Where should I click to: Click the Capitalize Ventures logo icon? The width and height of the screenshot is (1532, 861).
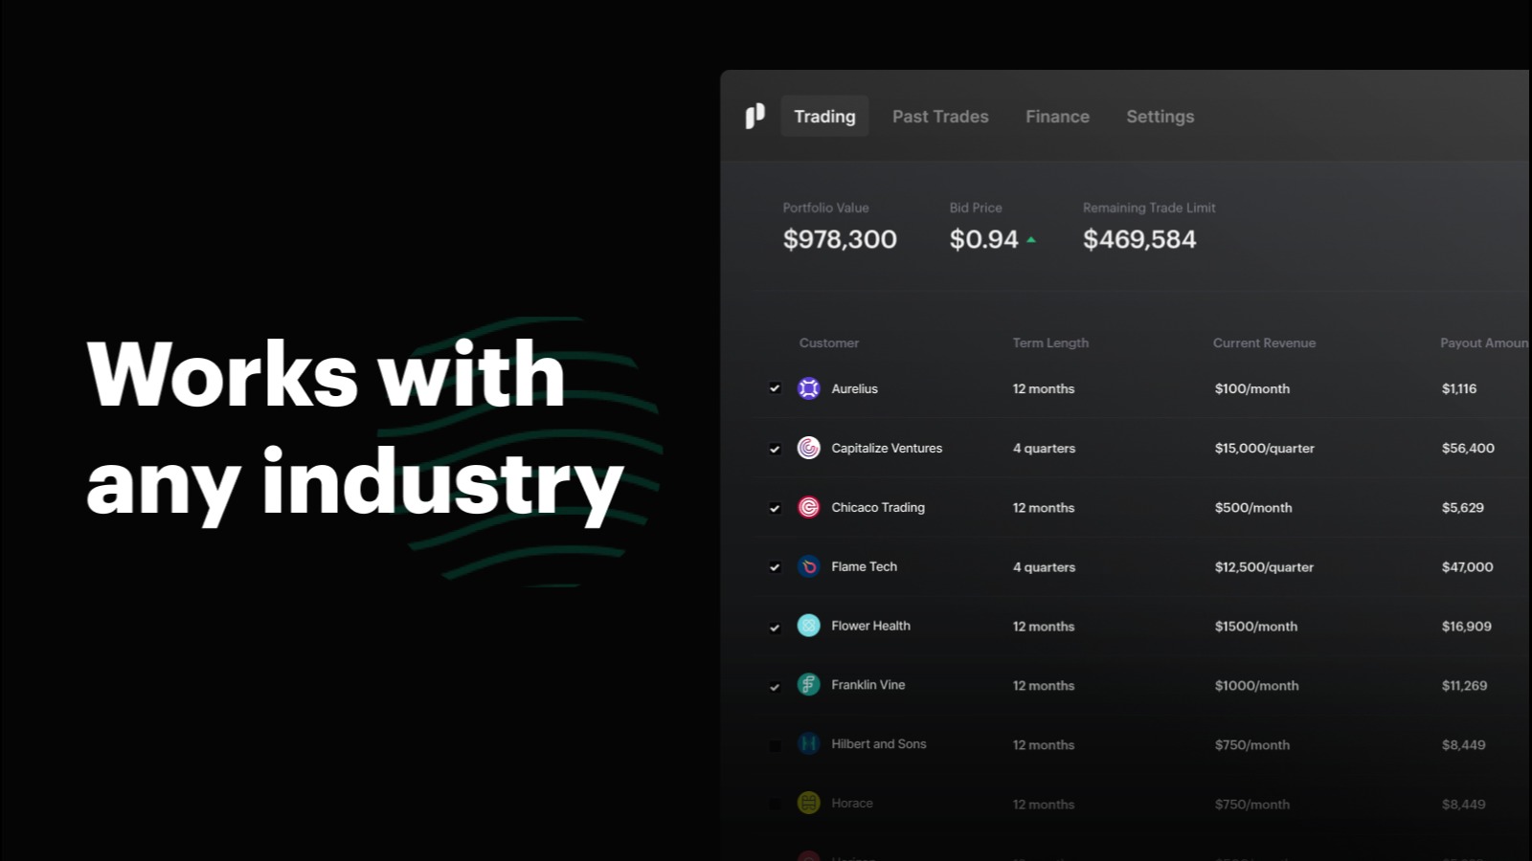[809, 448]
